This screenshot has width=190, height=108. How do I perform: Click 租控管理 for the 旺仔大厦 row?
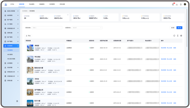[164, 103]
